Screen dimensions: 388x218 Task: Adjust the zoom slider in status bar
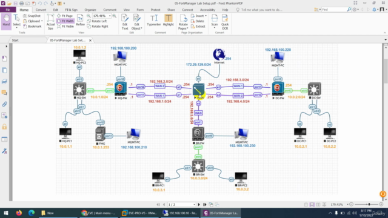[x=369, y=205]
